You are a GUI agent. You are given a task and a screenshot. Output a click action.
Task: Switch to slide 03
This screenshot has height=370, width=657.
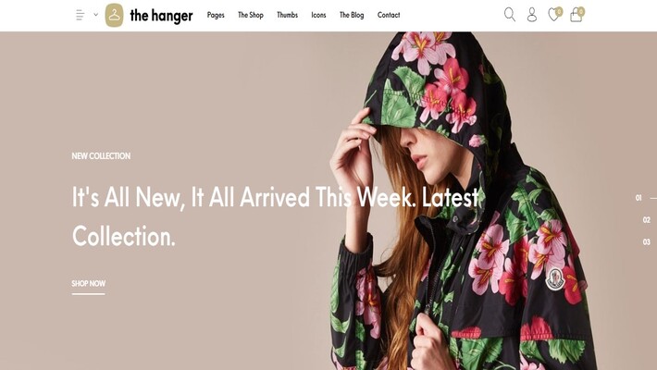647,241
